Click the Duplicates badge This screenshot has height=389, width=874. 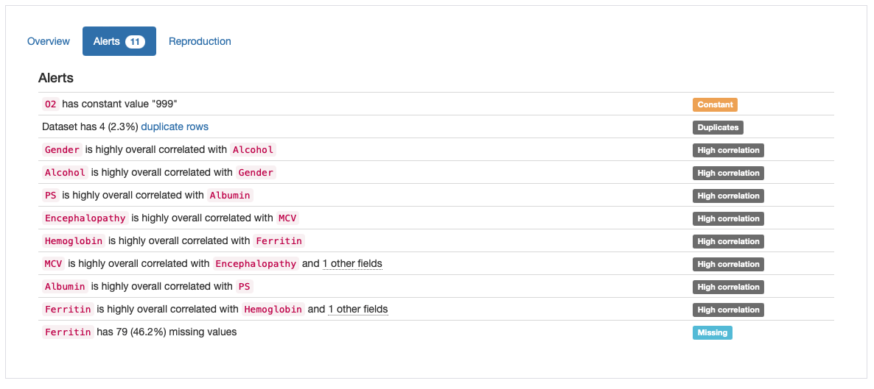click(718, 127)
